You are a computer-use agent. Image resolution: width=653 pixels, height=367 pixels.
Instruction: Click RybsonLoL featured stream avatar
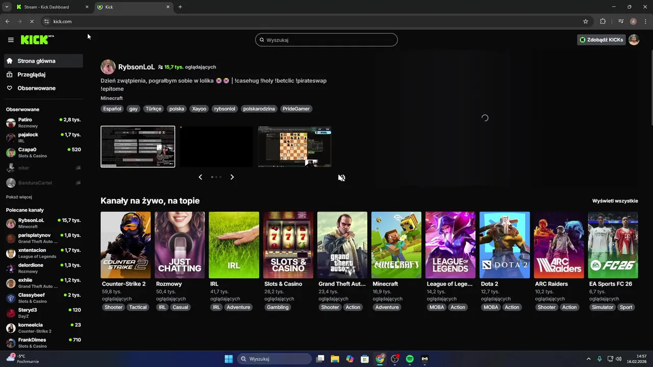pyautogui.click(x=108, y=67)
